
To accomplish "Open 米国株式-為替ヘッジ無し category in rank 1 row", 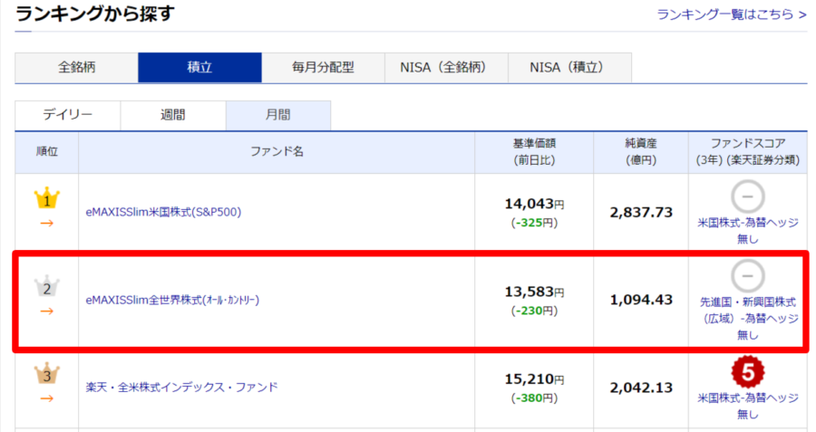I will [x=748, y=231].
